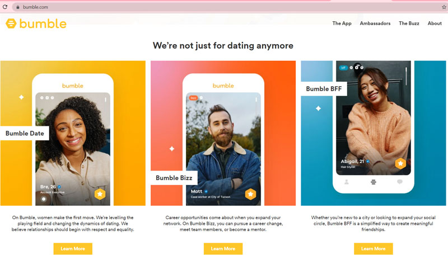
Task: Open the About navigation link
Action: pos(435,23)
